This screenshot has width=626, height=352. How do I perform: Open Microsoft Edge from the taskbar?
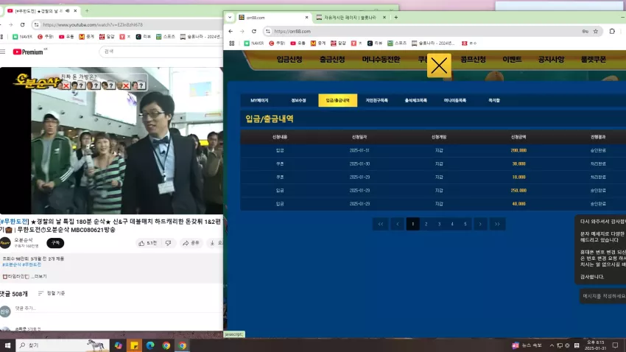tap(150, 345)
